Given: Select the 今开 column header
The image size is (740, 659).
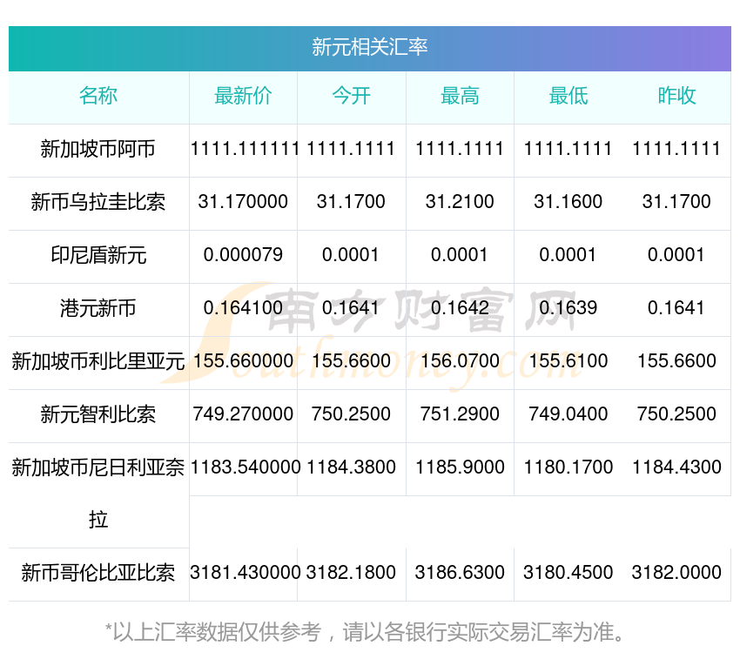Looking at the screenshot, I should click(x=352, y=96).
